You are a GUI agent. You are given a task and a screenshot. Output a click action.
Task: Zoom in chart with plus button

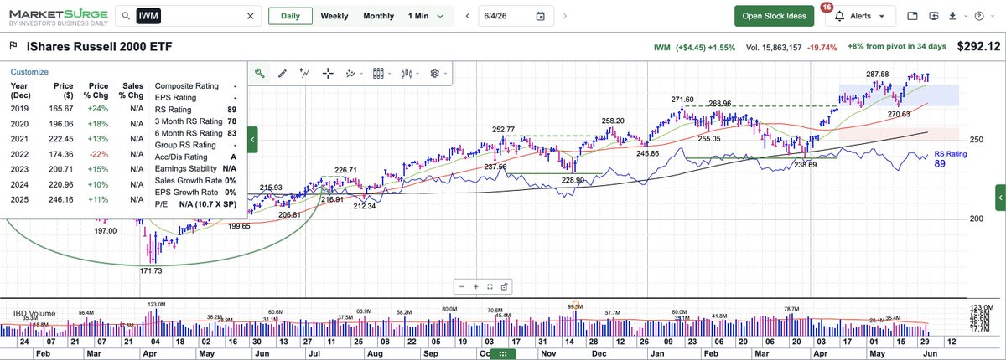coord(477,286)
